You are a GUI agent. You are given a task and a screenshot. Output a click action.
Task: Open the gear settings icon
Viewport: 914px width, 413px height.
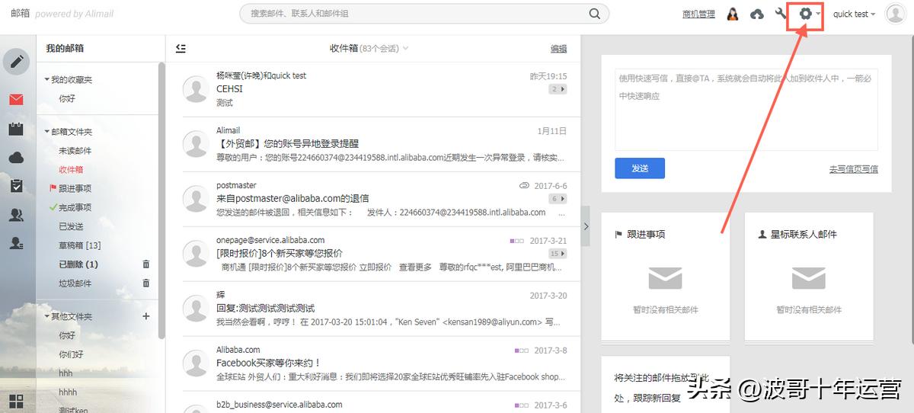[x=805, y=14]
